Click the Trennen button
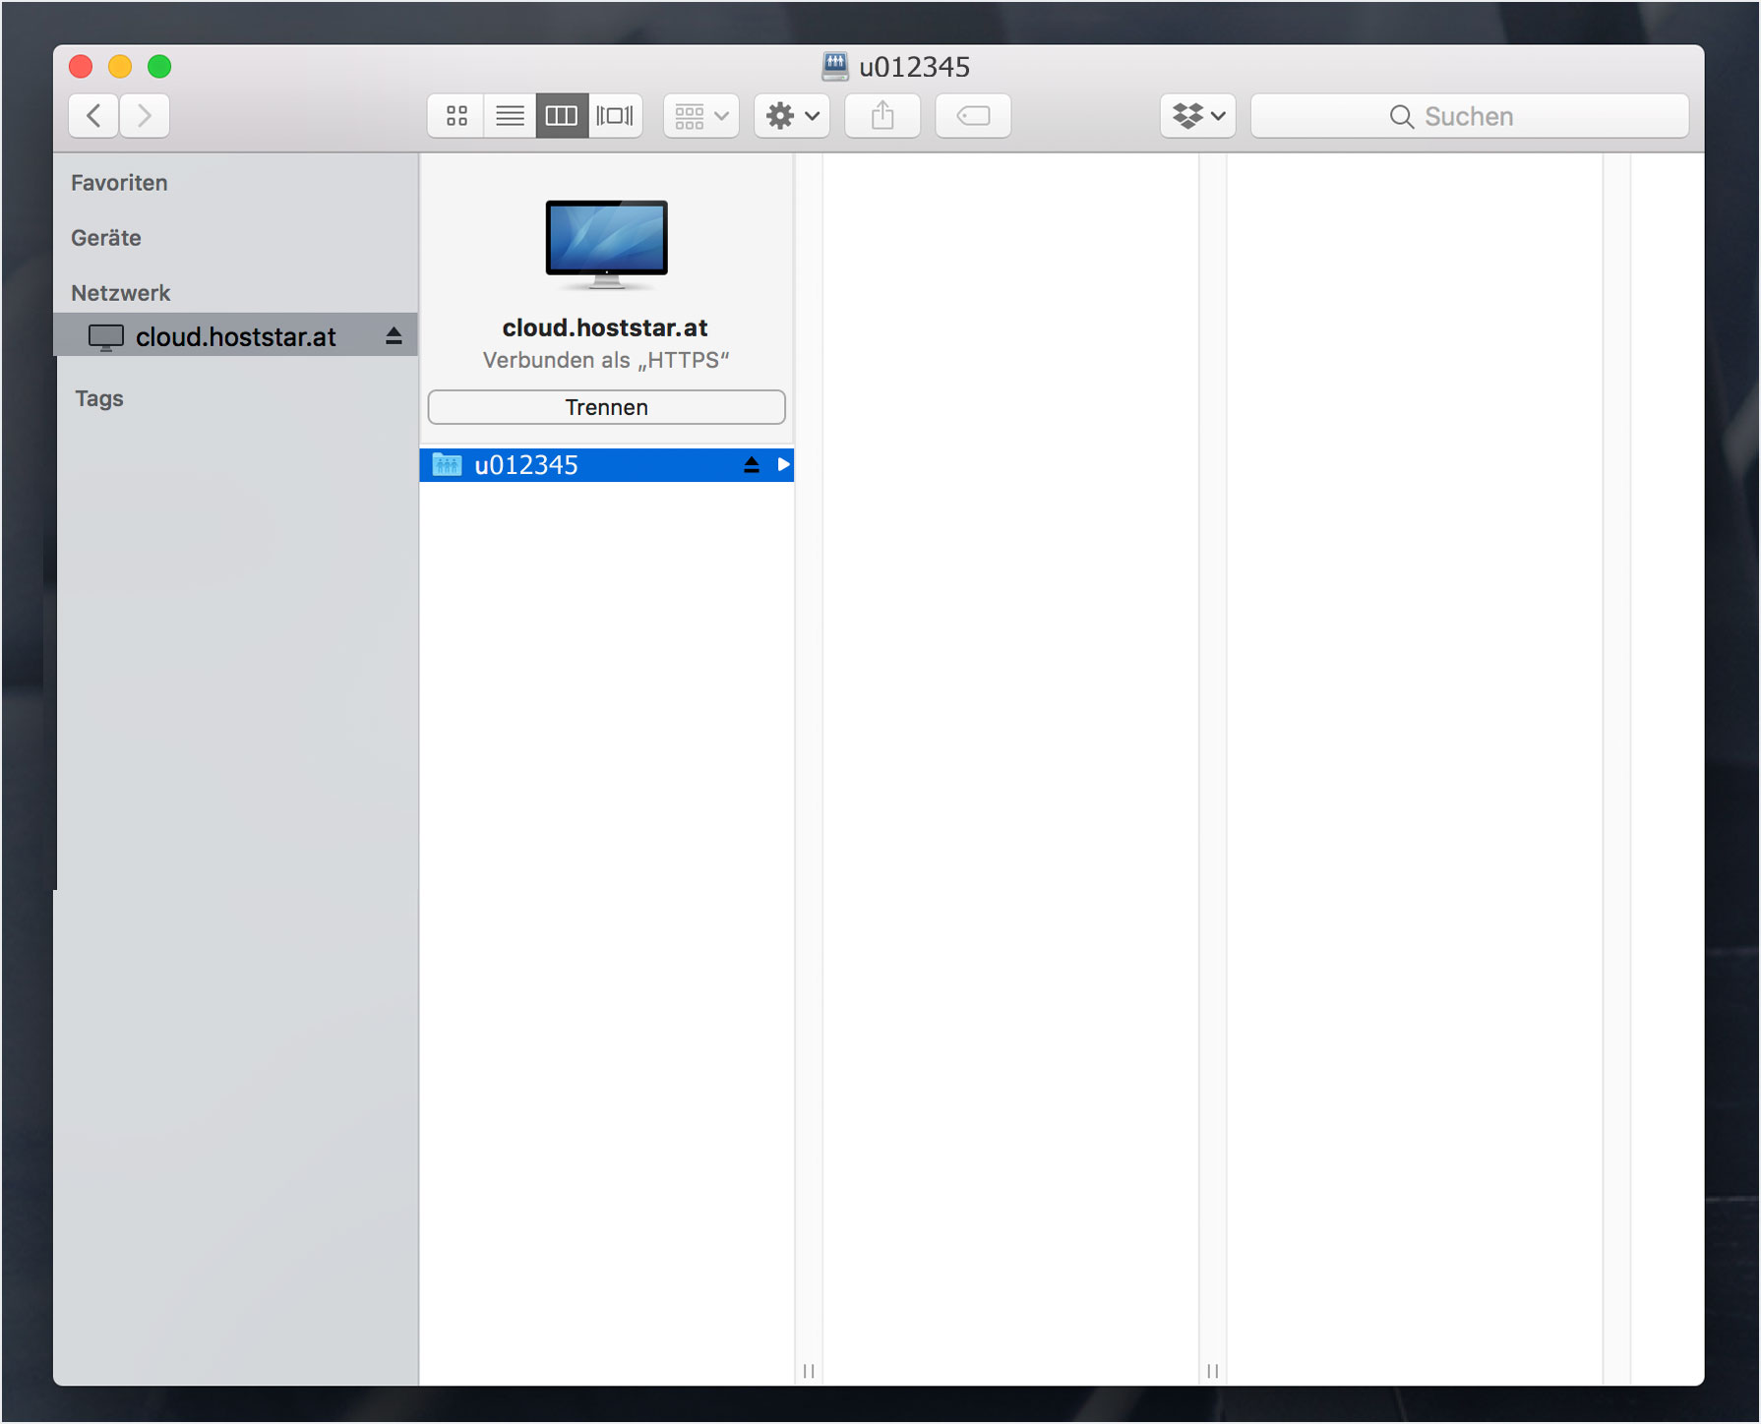The width and height of the screenshot is (1761, 1424). (606, 407)
